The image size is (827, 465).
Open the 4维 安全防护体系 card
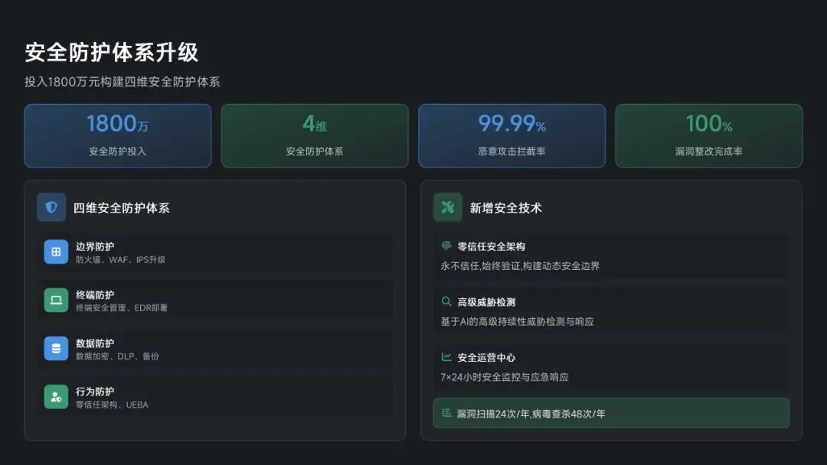[315, 136]
